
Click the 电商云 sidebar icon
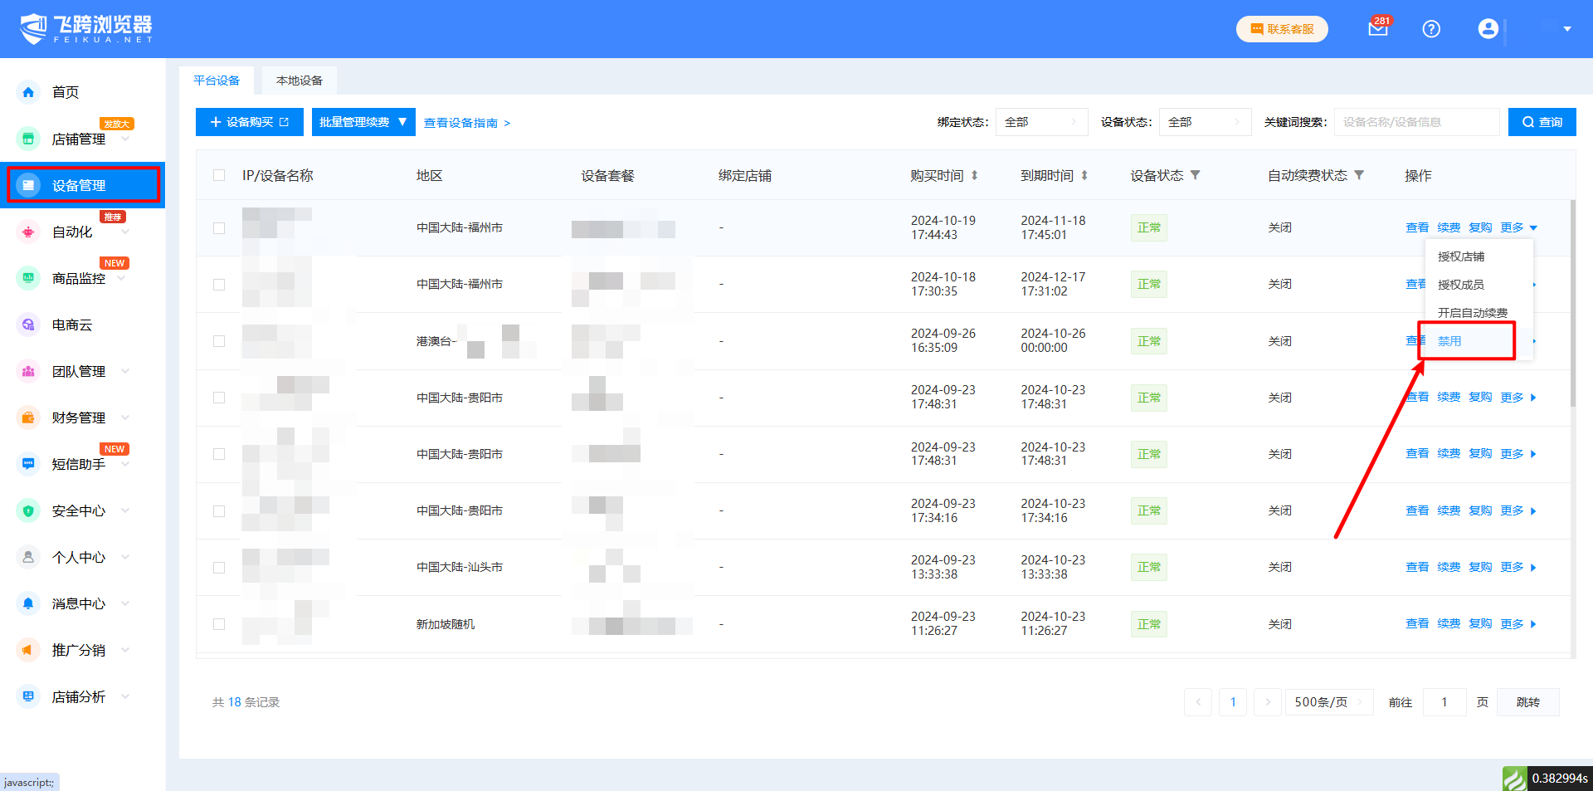28,325
